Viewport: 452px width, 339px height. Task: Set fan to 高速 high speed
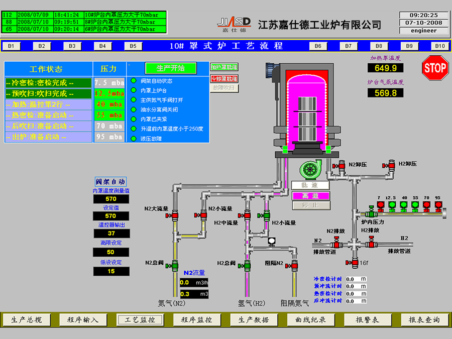click(311, 195)
